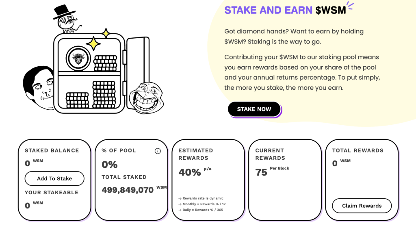The image size is (416, 226).
Task: Click the Add To Stake button
Action: coord(54,178)
